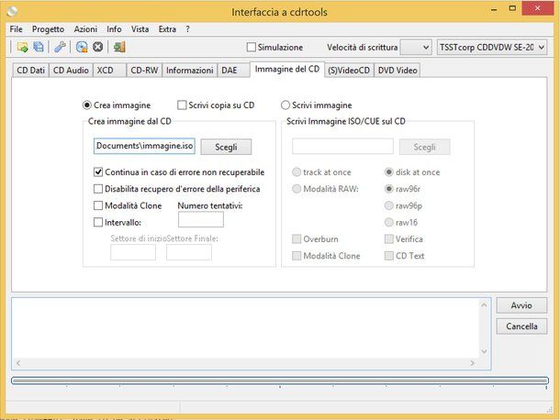Open the File menu
Image resolution: width=560 pixels, height=420 pixels.
17,29
